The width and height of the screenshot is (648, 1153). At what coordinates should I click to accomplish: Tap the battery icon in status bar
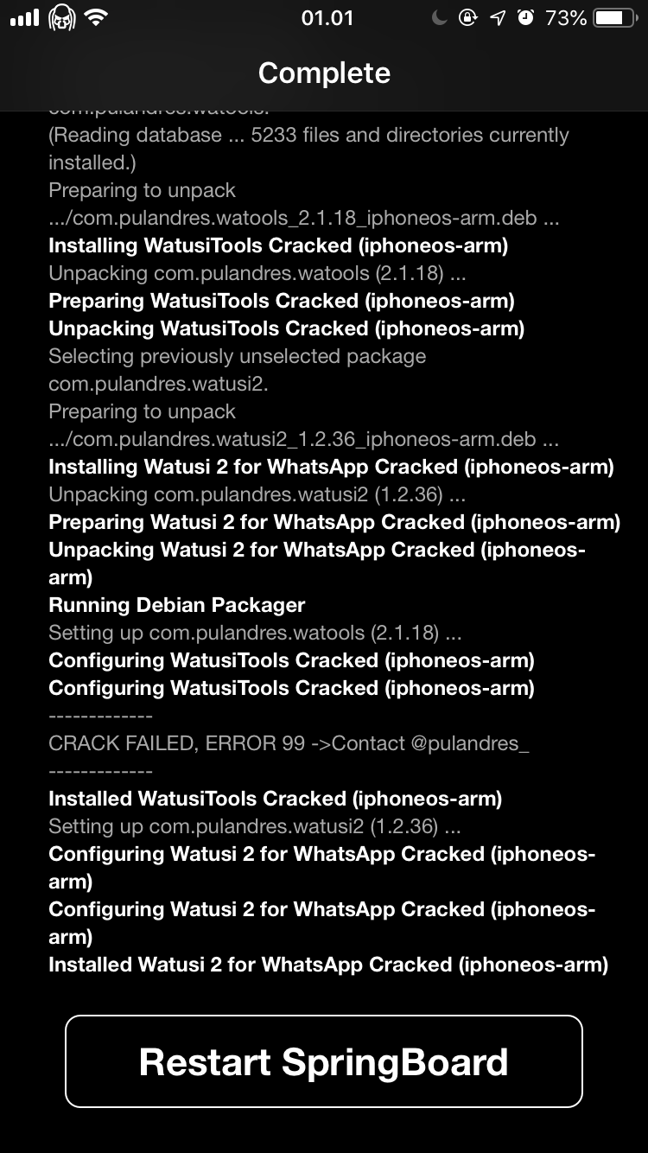pyautogui.click(x=615, y=18)
